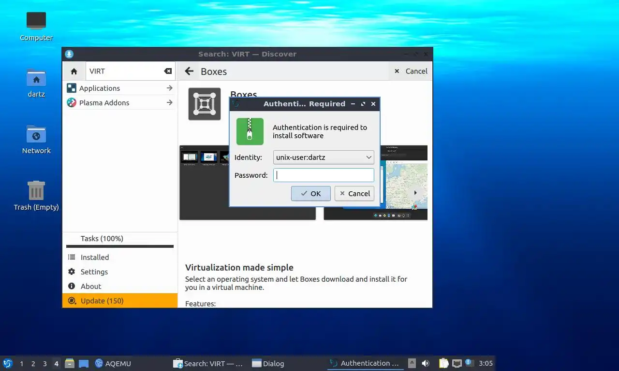Screen dimensions: 619x371
Task: Open the Applications category
Action: click(120, 88)
